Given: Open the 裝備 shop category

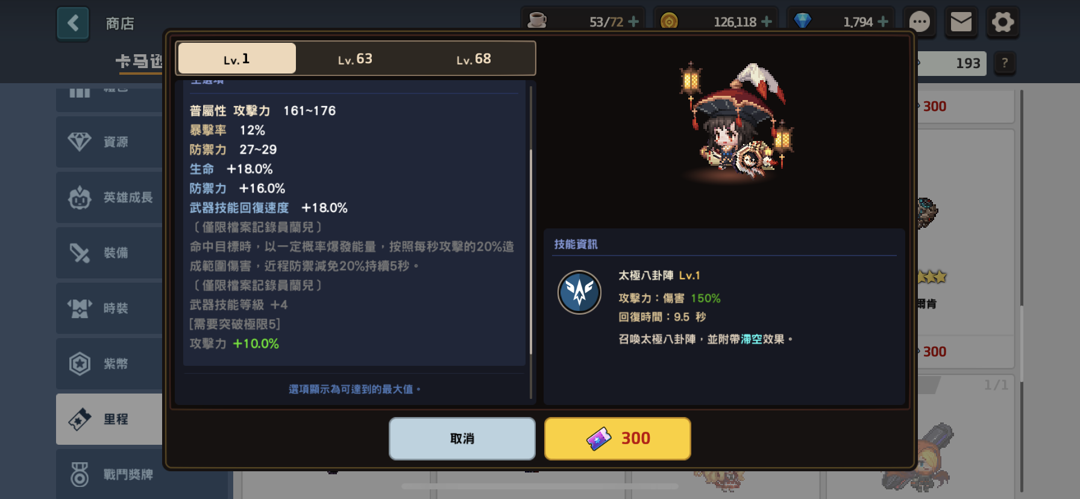Looking at the screenshot, I should tap(110, 253).
